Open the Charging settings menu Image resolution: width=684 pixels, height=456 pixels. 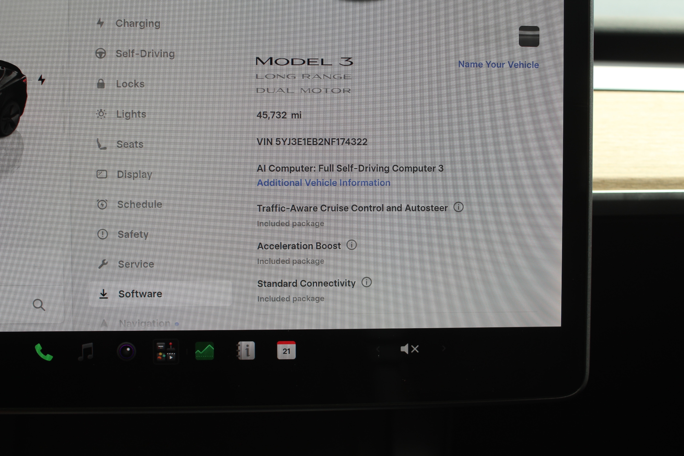129,23
